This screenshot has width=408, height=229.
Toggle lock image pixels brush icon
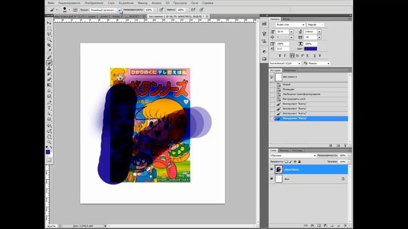pos(291,162)
